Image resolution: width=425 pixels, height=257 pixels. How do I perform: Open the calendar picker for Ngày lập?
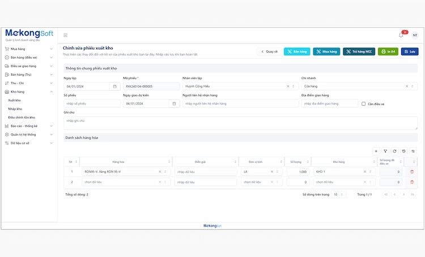coord(114,86)
